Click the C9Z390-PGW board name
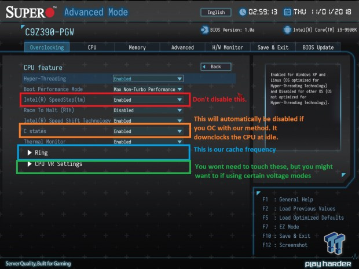Screen dimensions: 359x269 tap(49, 32)
